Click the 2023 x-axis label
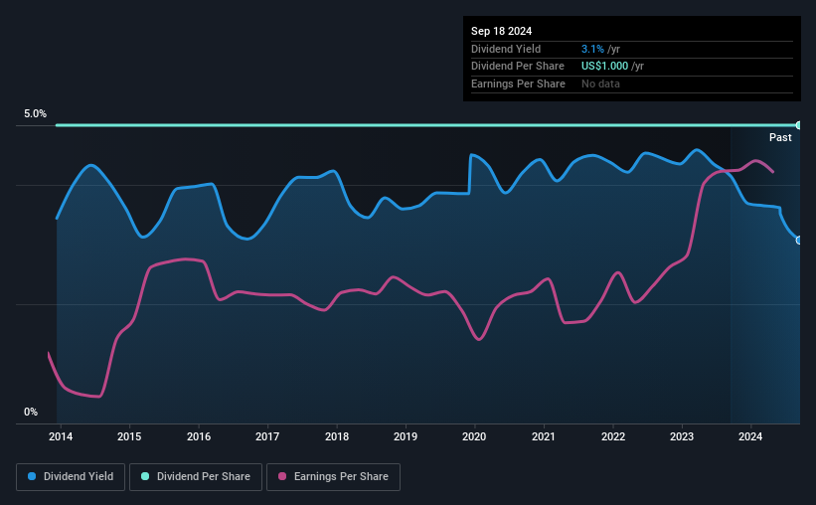This screenshot has height=505, width=816. pyautogui.click(x=682, y=436)
